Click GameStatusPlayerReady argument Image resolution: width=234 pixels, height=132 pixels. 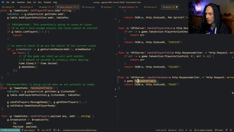point(40,106)
